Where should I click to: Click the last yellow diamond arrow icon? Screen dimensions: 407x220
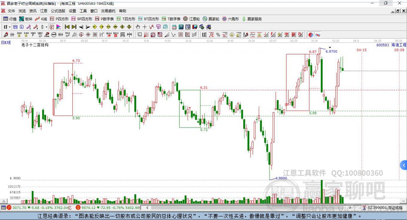point(129,27)
